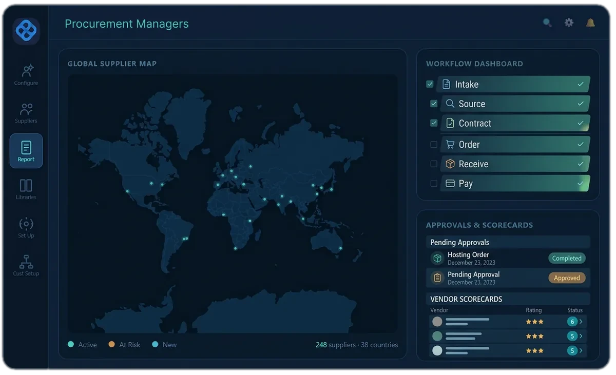The image size is (616, 375).
Task: Open the Intake workflow step
Action: 514,84
